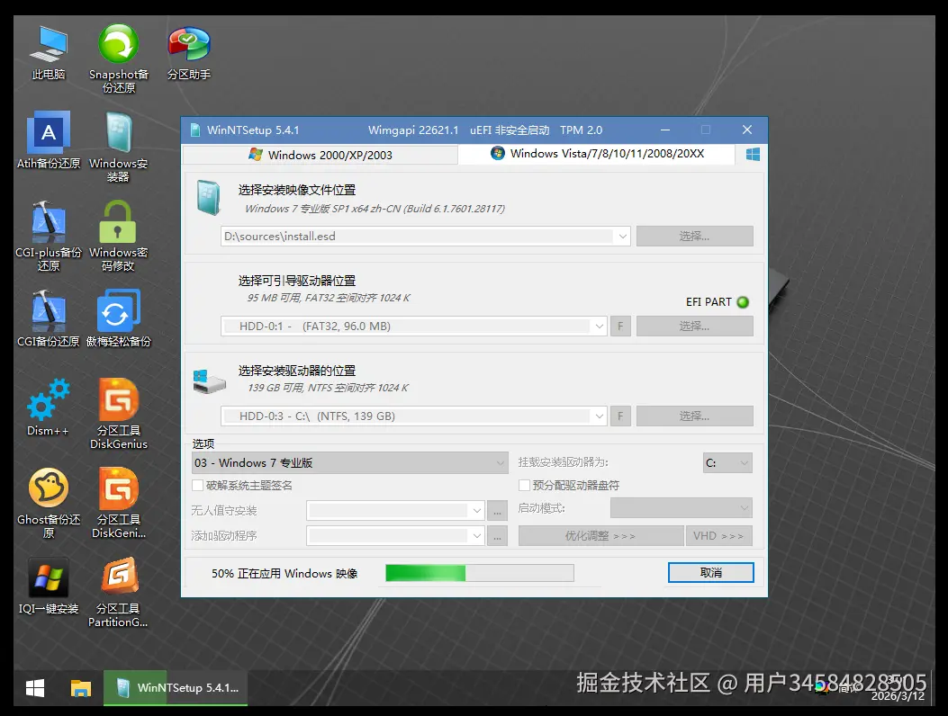Screen dimensions: 948x716
Task: Click the green image-applying progress bar
Action: click(x=480, y=573)
